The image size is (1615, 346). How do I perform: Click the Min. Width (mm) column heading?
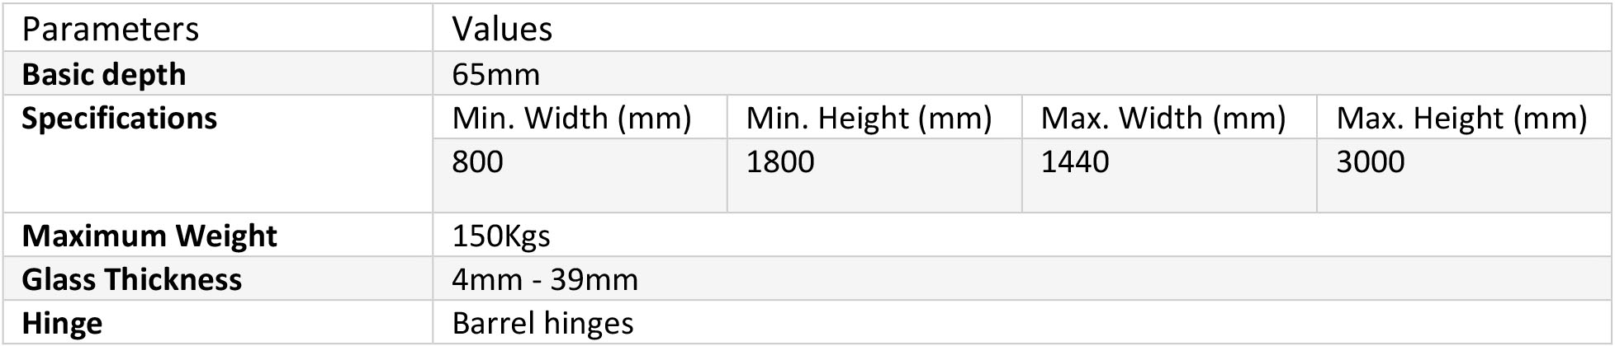tap(571, 119)
